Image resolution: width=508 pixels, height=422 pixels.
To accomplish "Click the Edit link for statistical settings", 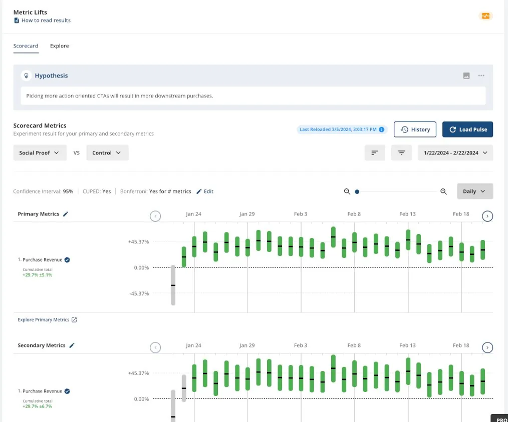I will click(x=205, y=191).
